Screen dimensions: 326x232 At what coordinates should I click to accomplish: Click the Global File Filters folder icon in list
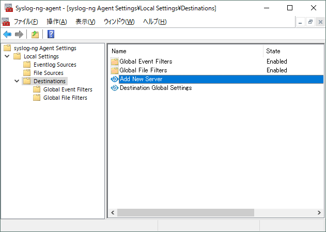pos(114,70)
